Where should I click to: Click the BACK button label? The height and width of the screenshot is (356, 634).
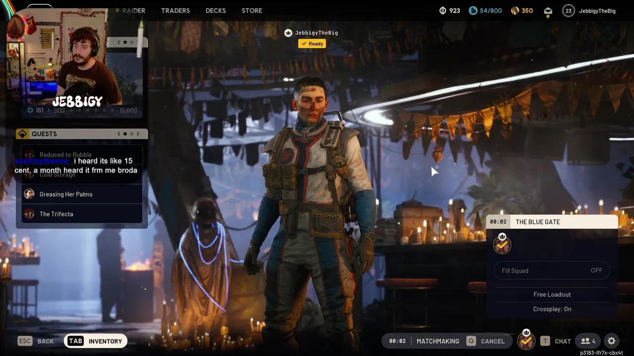coord(46,342)
